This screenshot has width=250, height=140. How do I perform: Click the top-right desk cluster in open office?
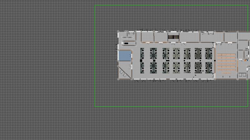tap(208, 53)
